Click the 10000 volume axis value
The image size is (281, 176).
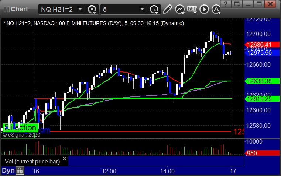[254, 141]
